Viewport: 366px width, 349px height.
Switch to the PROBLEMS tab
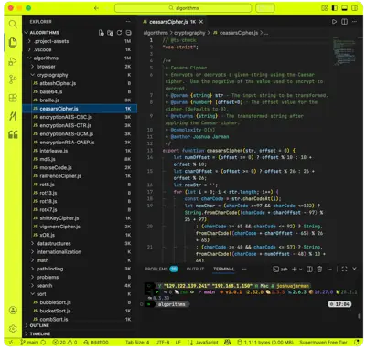tap(161, 270)
